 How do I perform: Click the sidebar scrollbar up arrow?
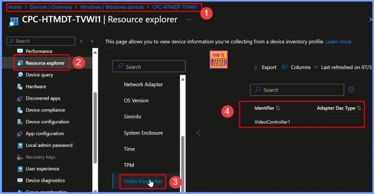95,52
